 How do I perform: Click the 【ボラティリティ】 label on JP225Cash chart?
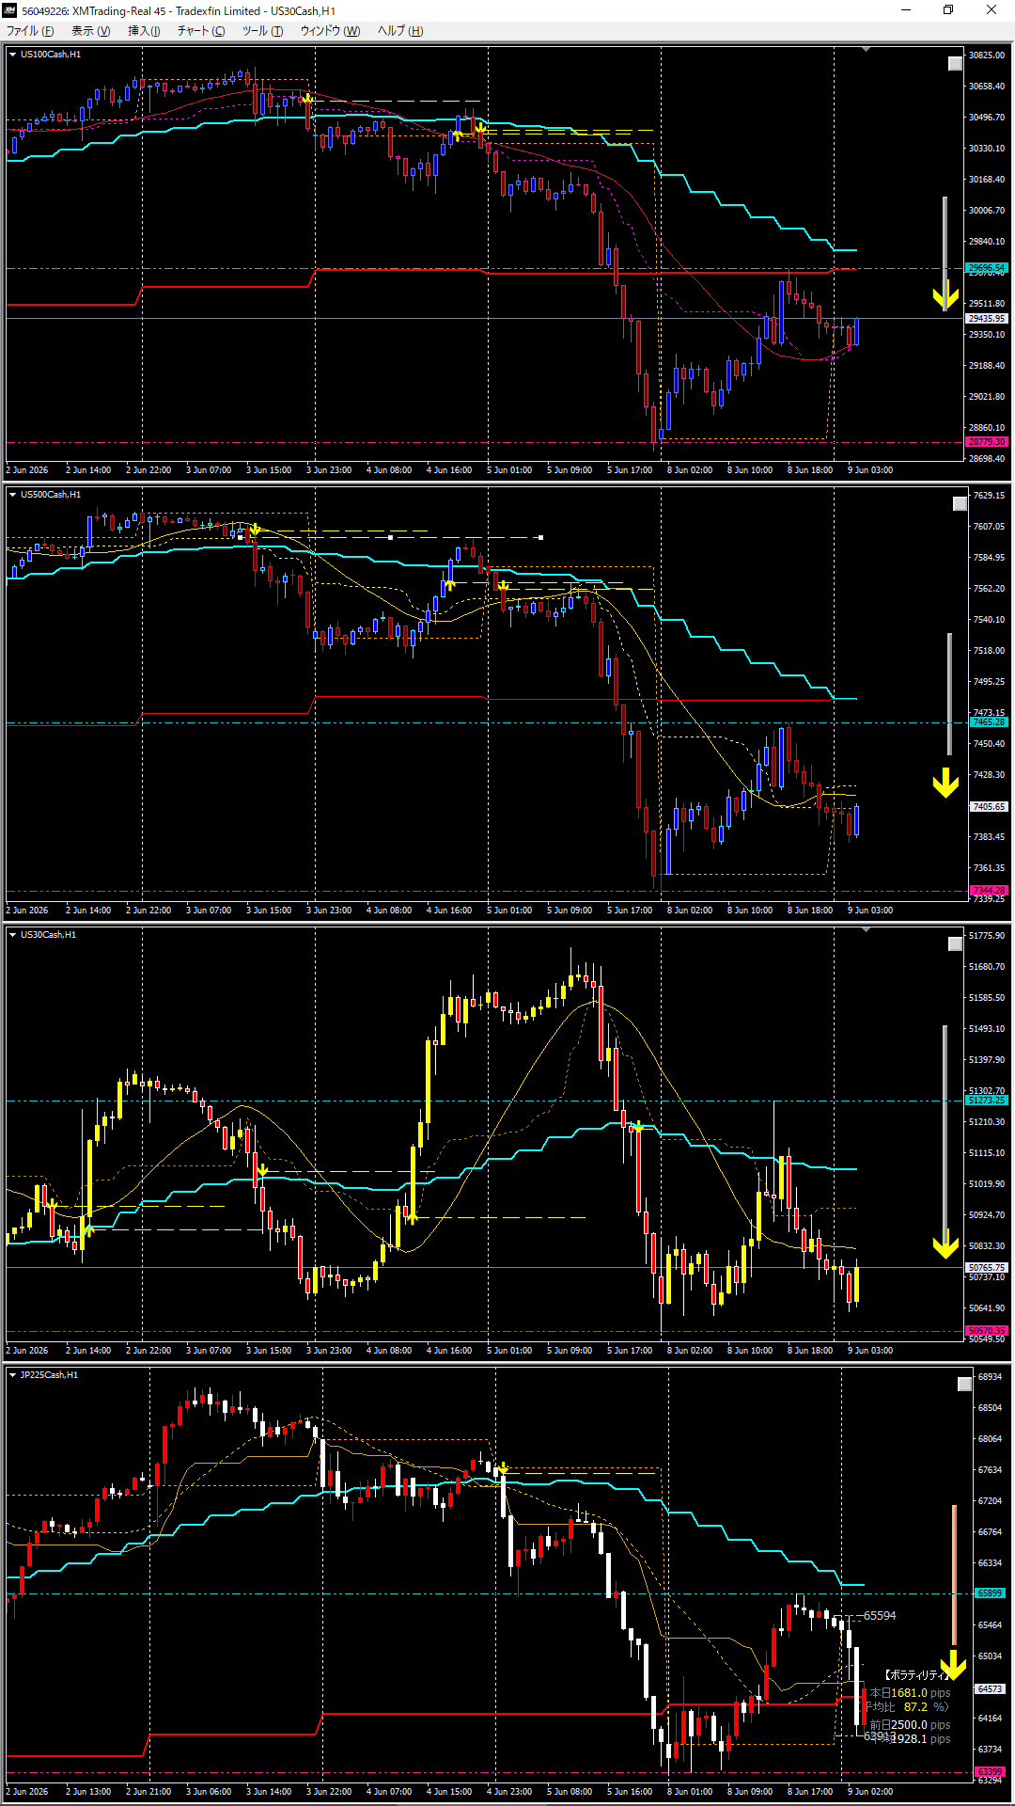(x=919, y=1675)
